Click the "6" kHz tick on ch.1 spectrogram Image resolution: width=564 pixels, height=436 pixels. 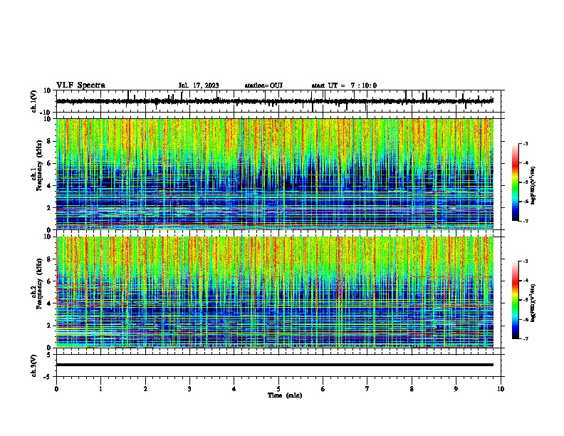point(49,163)
